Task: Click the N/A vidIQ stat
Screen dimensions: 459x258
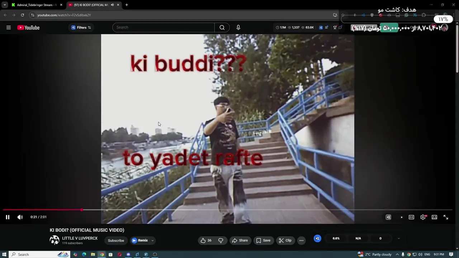Action: coord(358,238)
